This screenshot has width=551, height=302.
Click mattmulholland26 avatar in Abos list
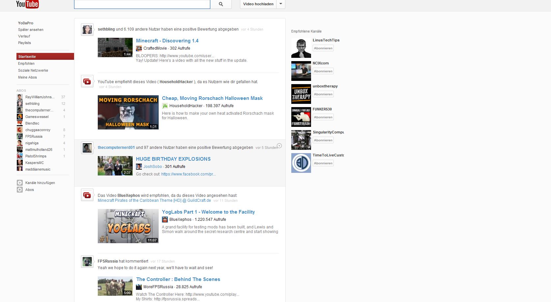click(x=20, y=150)
